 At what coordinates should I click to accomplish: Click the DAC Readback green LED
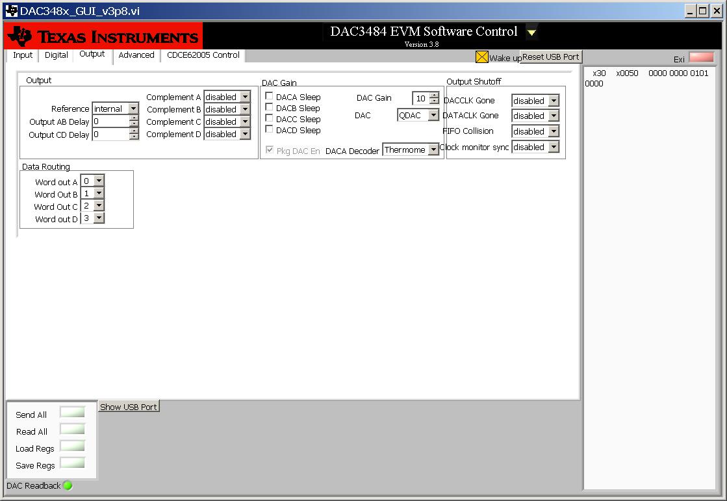(68, 485)
